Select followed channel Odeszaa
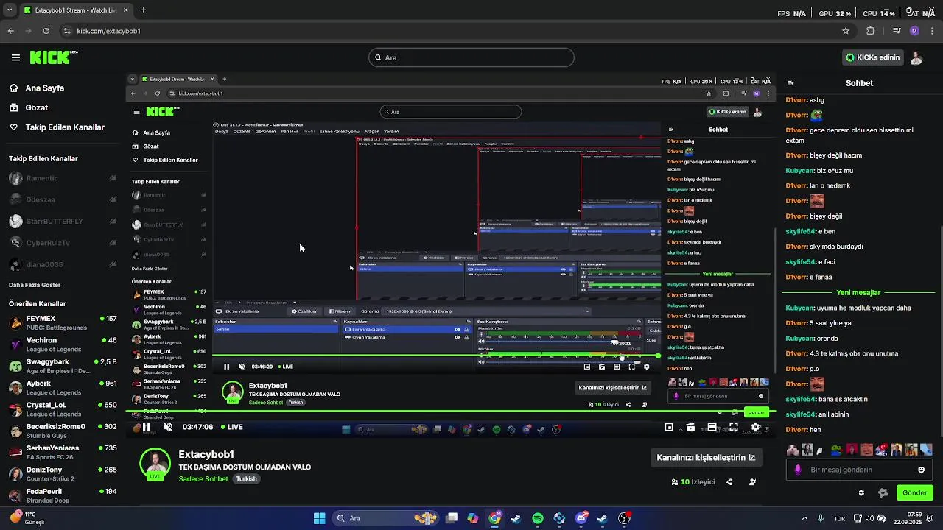This screenshot has height=530, width=943. pyautogui.click(x=62, y=199)
